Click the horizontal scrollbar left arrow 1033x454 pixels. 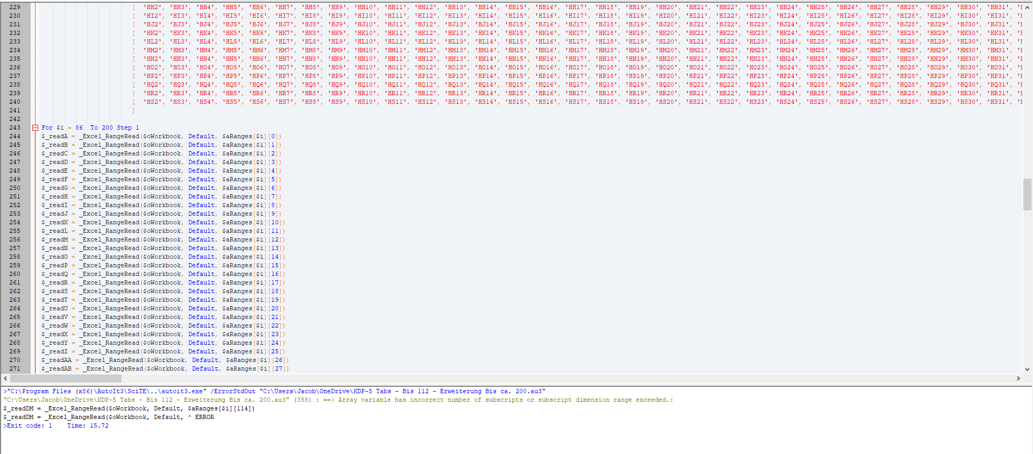[x=5, y=379]
